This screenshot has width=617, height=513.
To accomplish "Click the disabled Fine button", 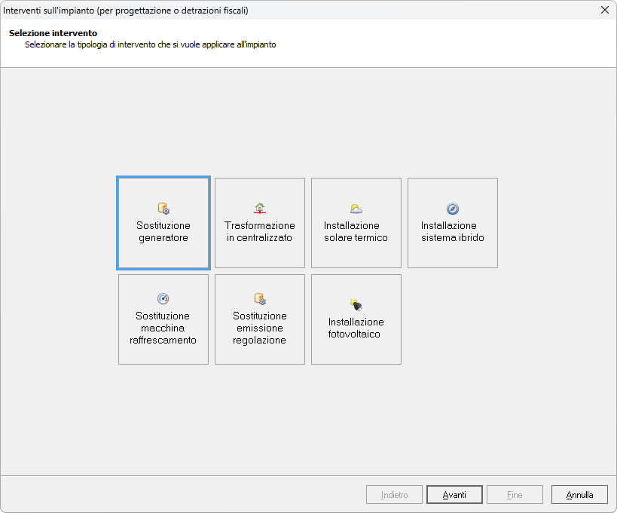I will pyautogui.click(x=515, y=495).
